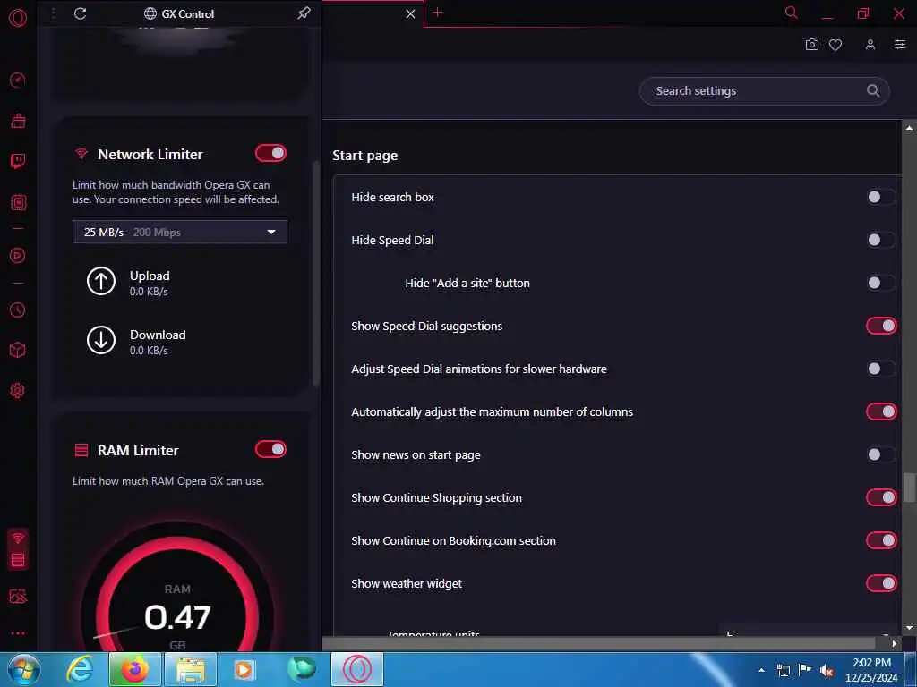Enable Show news on start page

(x=881, y=454)
